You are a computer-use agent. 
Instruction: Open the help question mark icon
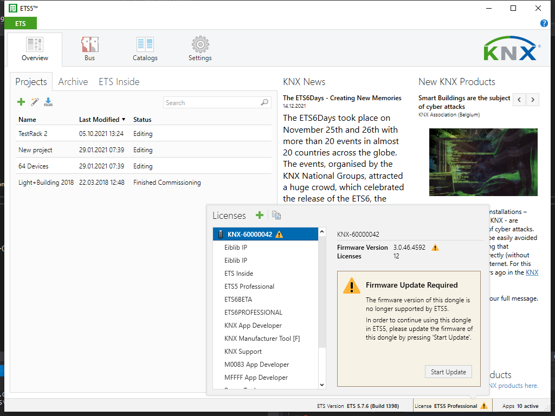coord(544,23)
